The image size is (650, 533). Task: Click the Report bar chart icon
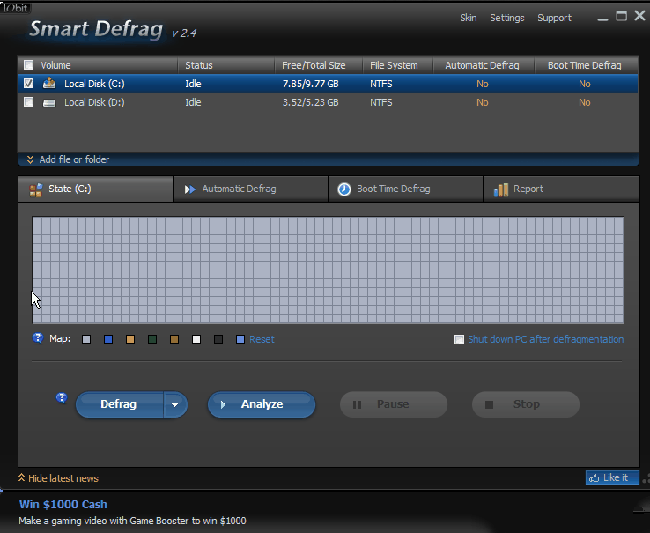pos(501,189)
